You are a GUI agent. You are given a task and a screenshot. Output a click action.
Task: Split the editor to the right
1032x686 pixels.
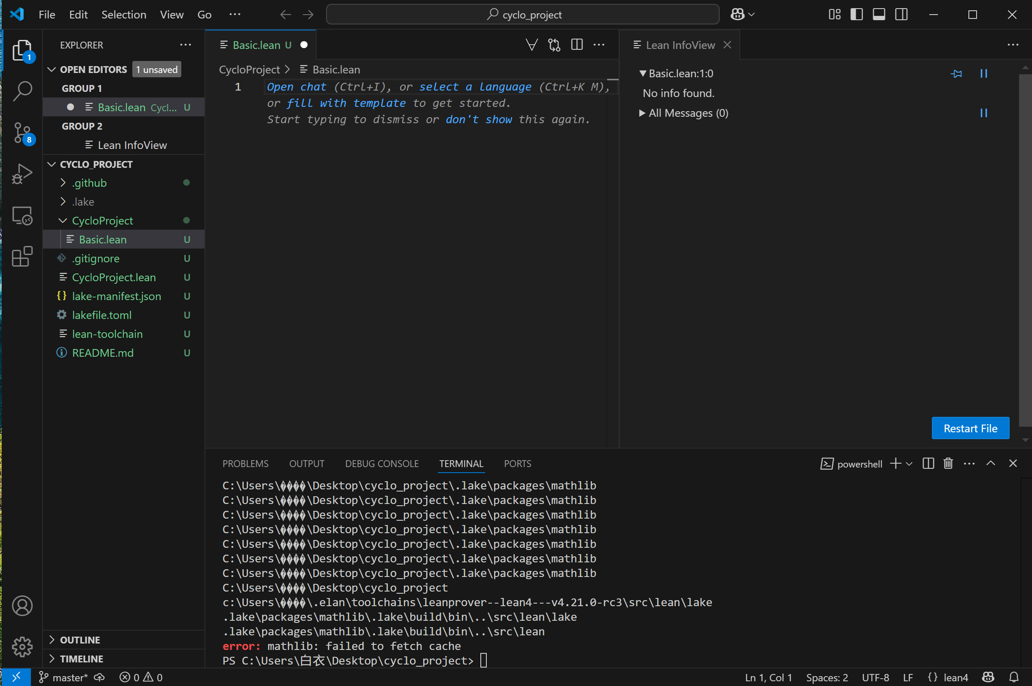(577, 45)
